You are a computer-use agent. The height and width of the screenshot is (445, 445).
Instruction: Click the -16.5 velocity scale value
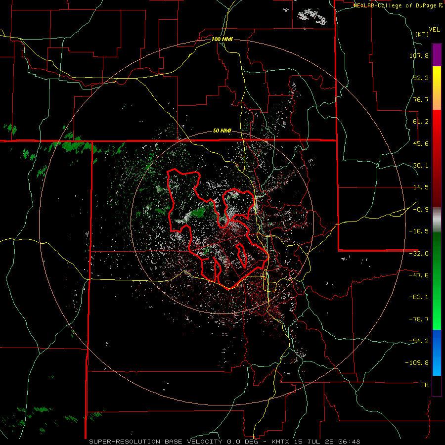click(419, 231)
